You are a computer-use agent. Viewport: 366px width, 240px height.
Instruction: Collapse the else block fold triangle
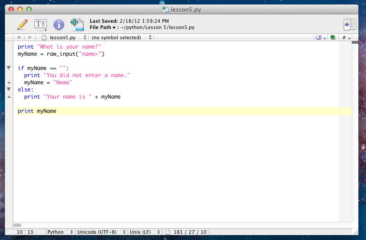(8, 89)
